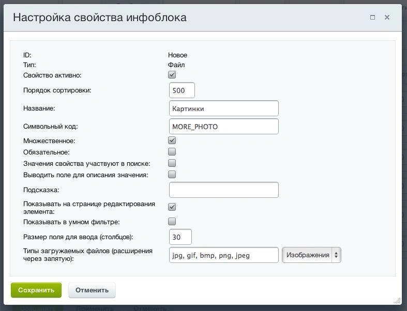Click the empty Подсказка input field
Viewport: 407px width, 311px height.
click(x=224, y=190)
